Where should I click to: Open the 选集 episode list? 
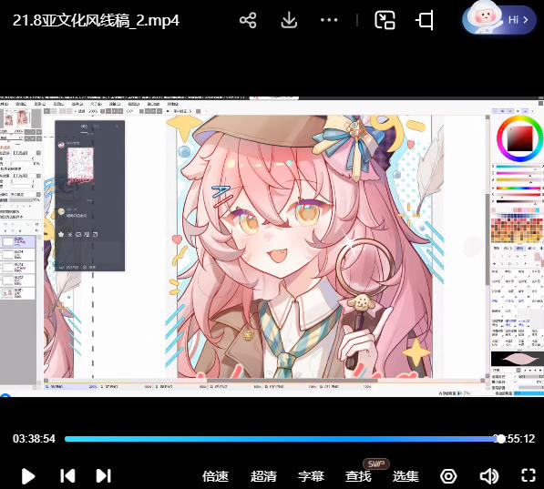pyautogui.click(x=405, y=476)
